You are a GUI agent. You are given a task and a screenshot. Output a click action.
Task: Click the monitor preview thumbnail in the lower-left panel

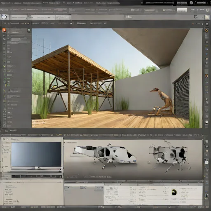coord(36,155)
